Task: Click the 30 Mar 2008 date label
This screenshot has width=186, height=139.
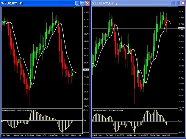Action: click(155, 135)
